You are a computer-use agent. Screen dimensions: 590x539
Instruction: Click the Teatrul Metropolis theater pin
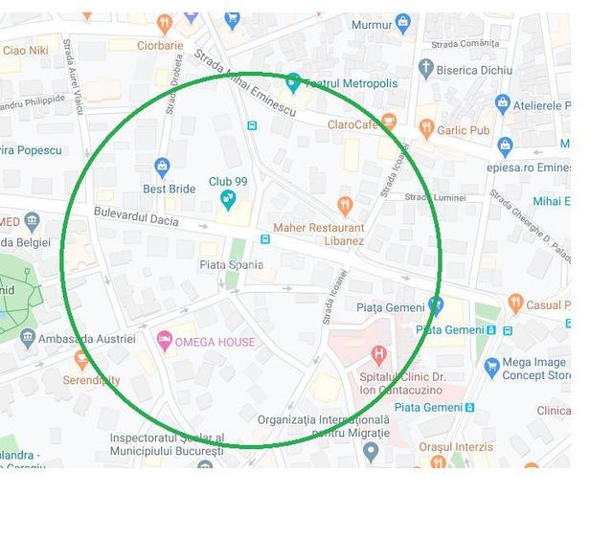point(293,82)
